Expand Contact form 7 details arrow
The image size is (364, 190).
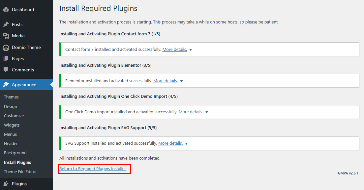click(191, 50)
